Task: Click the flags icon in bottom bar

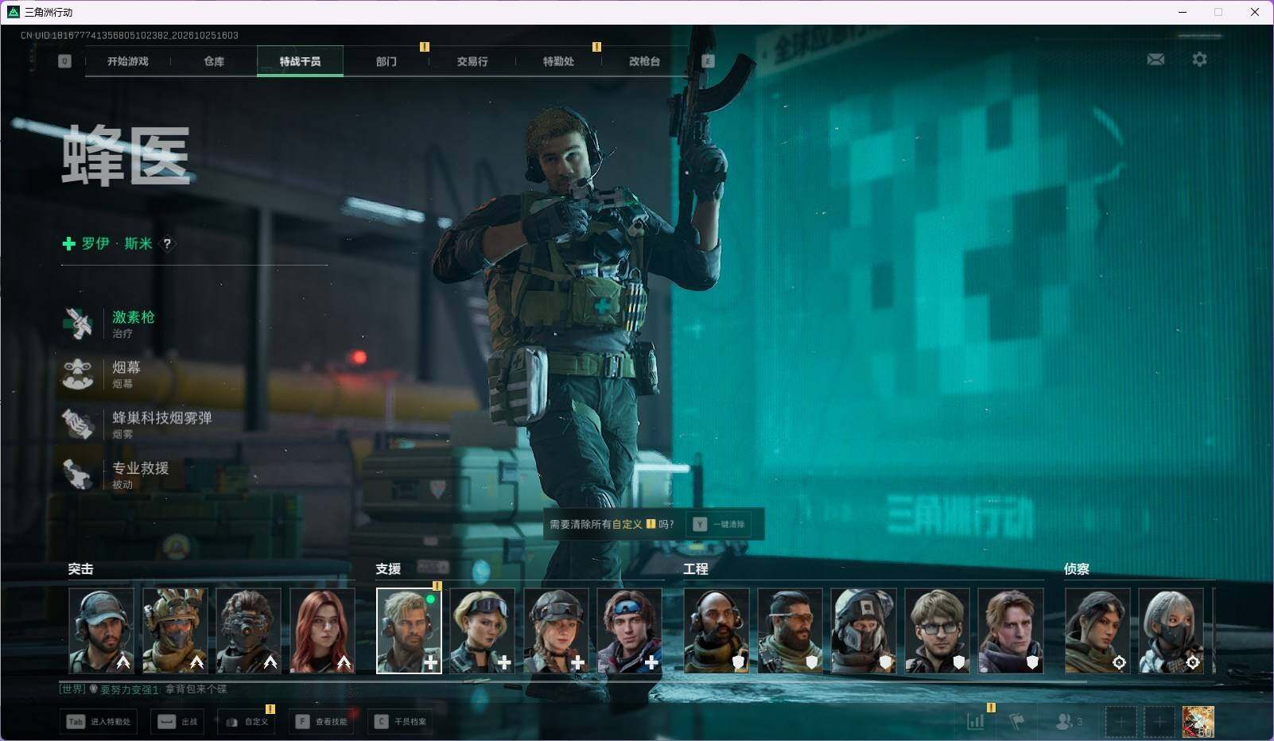Action: click(1017, 721)
